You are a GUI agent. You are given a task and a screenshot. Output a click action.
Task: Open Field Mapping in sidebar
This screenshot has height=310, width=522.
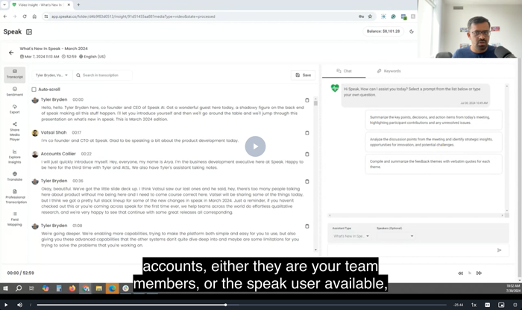click(15, 219)
